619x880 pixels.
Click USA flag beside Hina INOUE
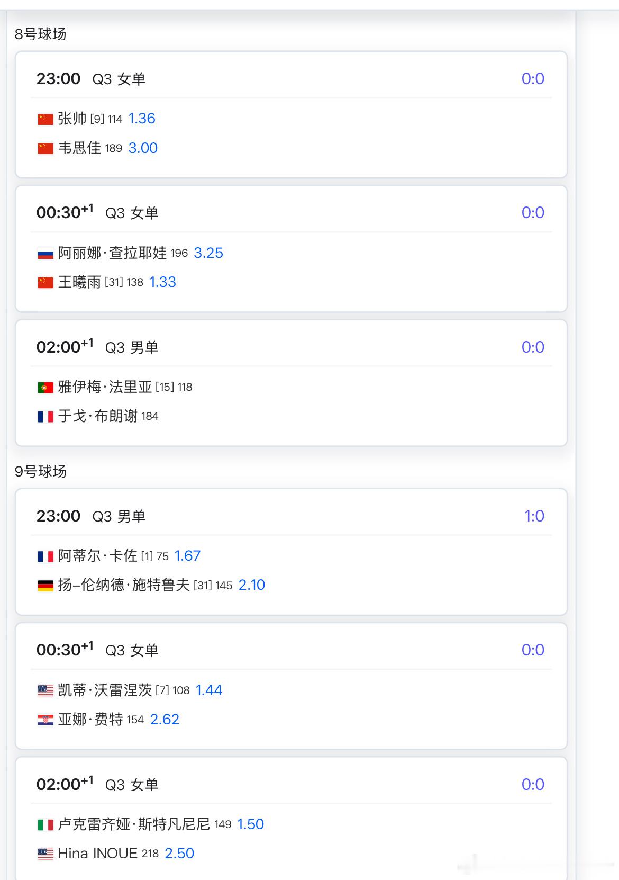coord(45,854)
